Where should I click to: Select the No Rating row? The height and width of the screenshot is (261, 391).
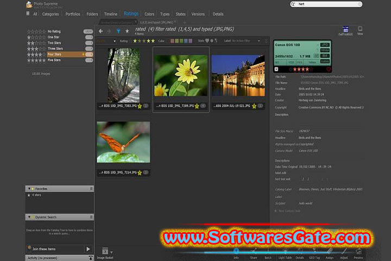(60, 32)
